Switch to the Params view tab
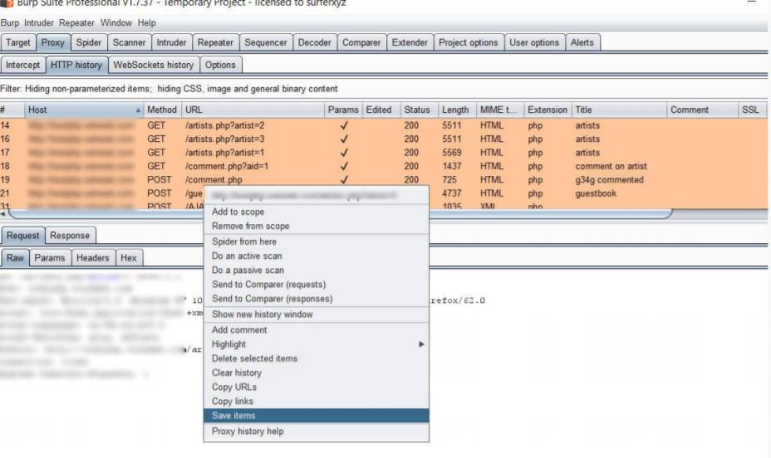The height and width of the screenshot is (458, 771). [x=50, y=258]
